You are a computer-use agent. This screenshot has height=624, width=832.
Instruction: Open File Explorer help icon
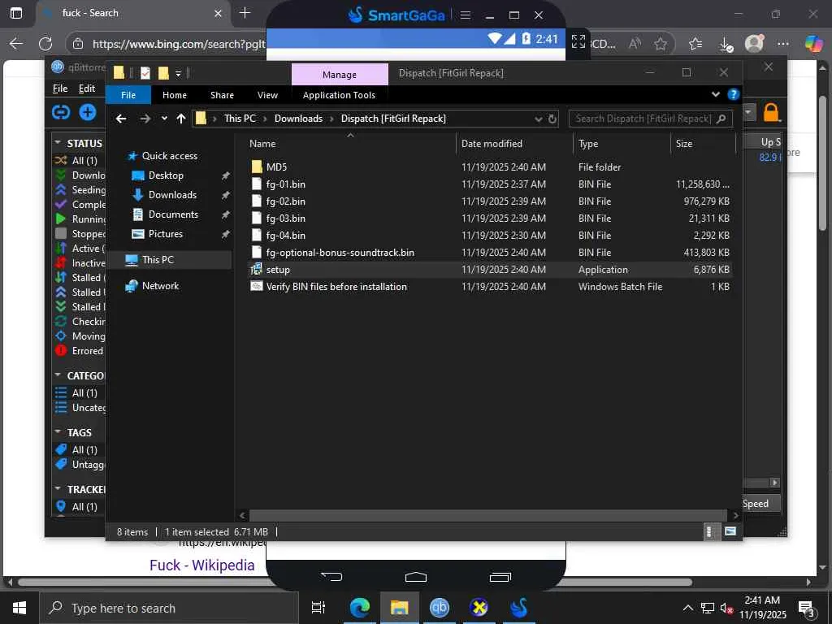tap(734, 94)
